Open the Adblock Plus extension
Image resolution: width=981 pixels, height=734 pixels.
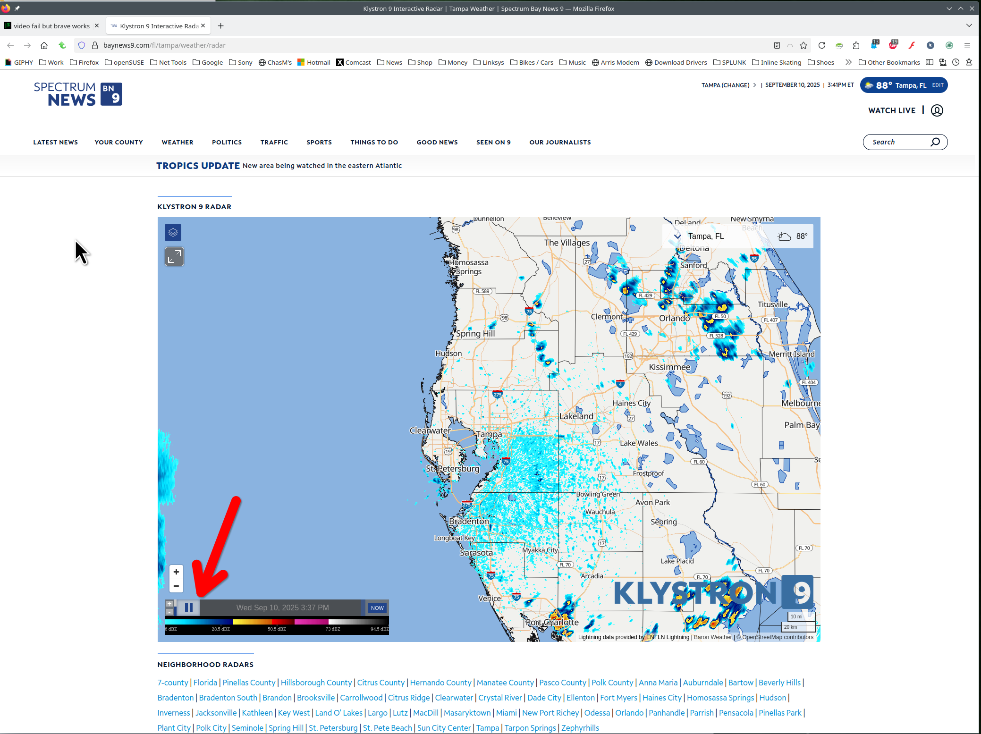tap(893, 45)
